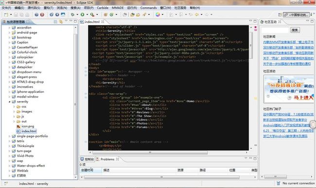
Task: Click the 描述 column header in Problems
Action: [106, 170]
